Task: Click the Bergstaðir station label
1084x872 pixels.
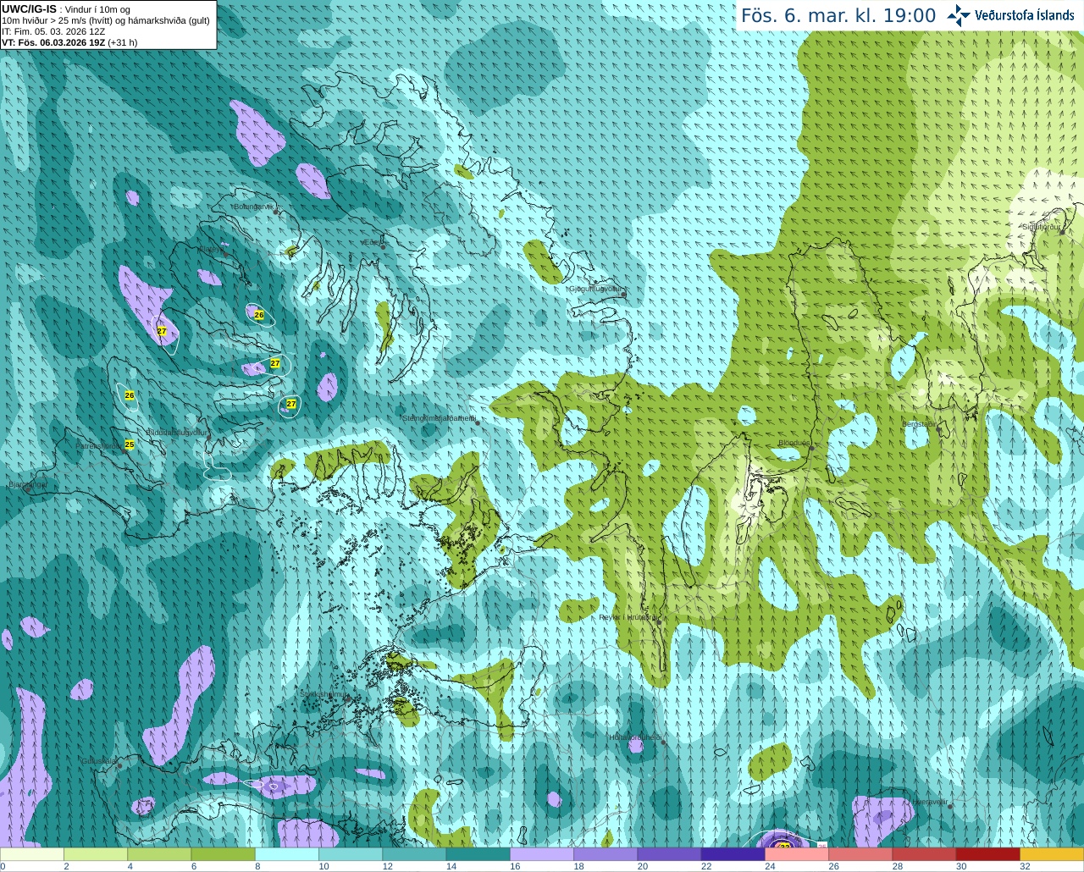Action: 919,424
